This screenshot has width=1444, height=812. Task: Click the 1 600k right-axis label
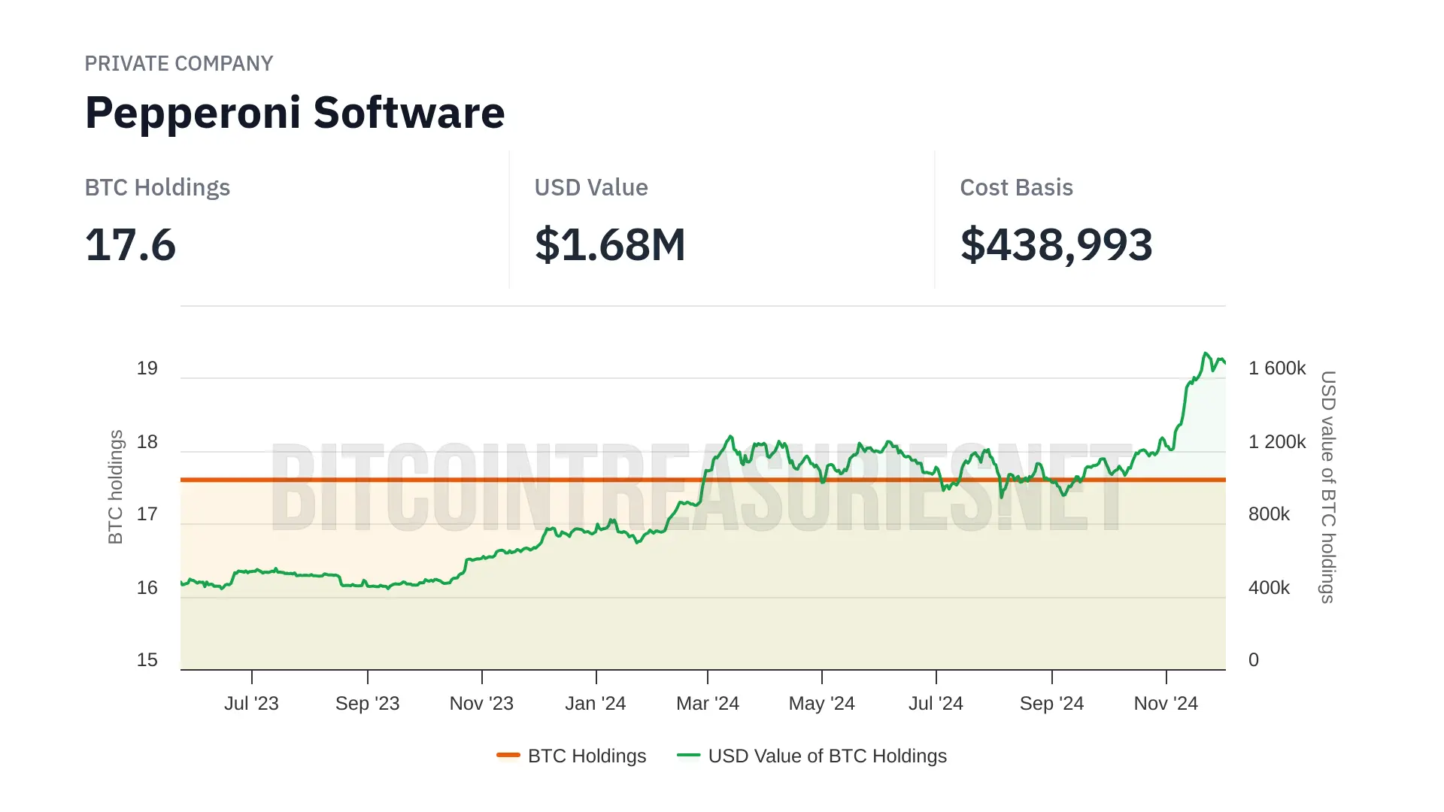coord(1277,368)
